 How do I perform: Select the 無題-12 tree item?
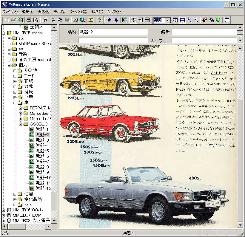pyautogui.click(x=44, y=188)
